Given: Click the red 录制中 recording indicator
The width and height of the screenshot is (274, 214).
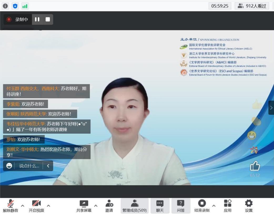Looking at the screenshot, I should [x=18, y=20].
